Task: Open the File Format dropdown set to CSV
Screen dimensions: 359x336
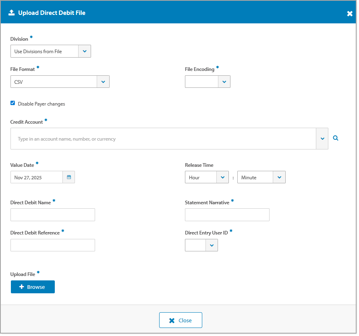Action: pyautogui.click(x=103, y=81)
